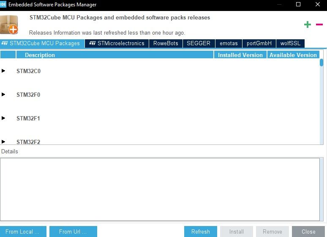Select the STM32Cube MCU Packages tab
Screen dimensions: 327x237
[42, 44]
